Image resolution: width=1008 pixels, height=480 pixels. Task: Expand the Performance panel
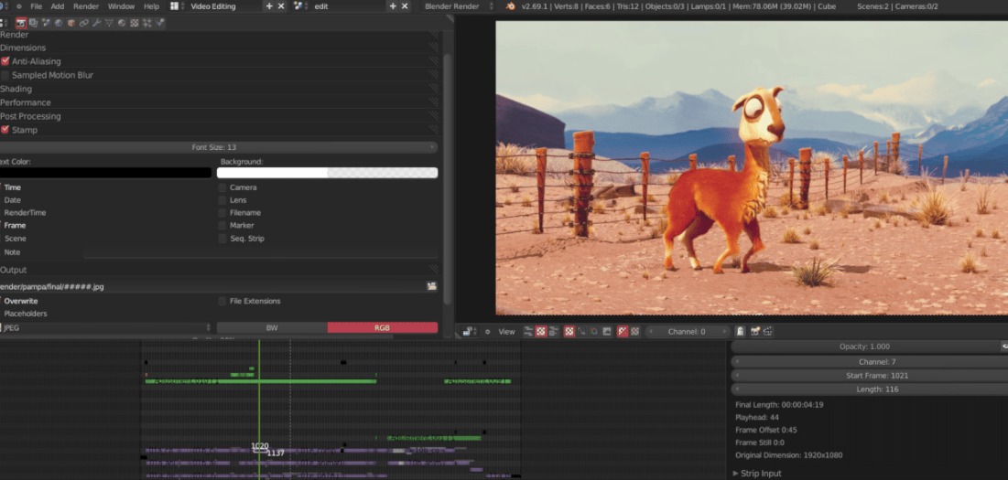219,102
